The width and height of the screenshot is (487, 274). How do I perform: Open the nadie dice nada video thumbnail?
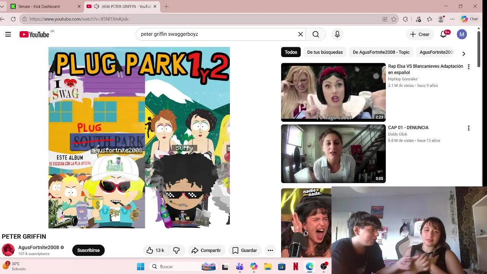(306, 223)
